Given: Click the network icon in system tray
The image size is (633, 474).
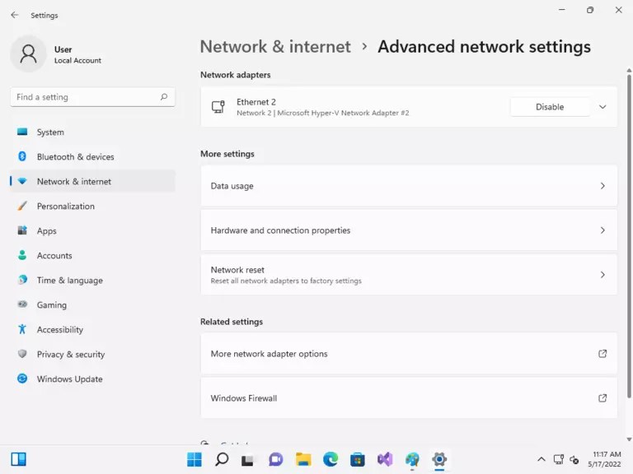Looking at the screenshot, I should [x=559, y=459].
